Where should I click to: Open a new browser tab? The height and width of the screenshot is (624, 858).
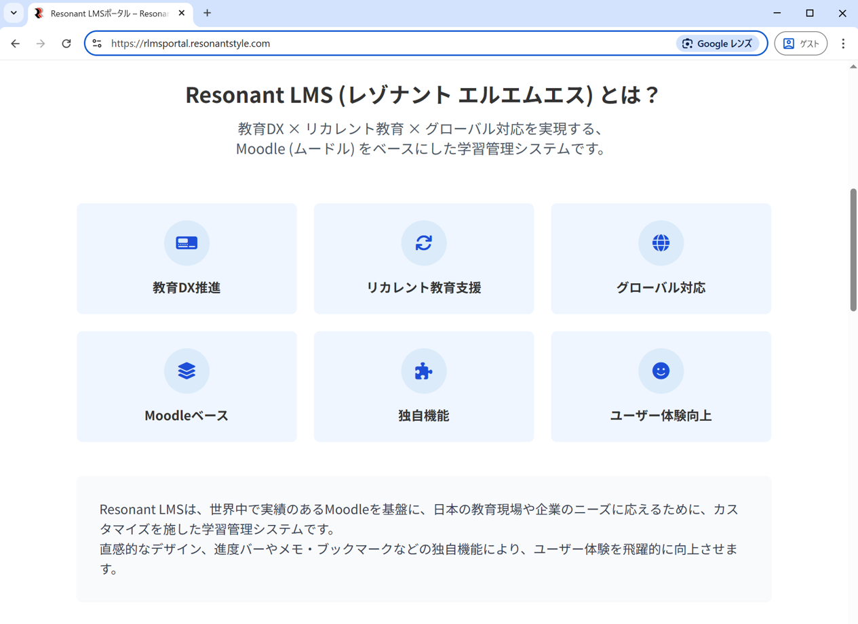[208, 13]
